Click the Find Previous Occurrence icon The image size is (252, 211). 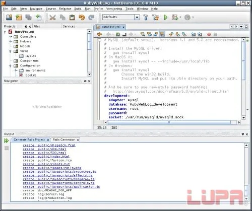149,34
